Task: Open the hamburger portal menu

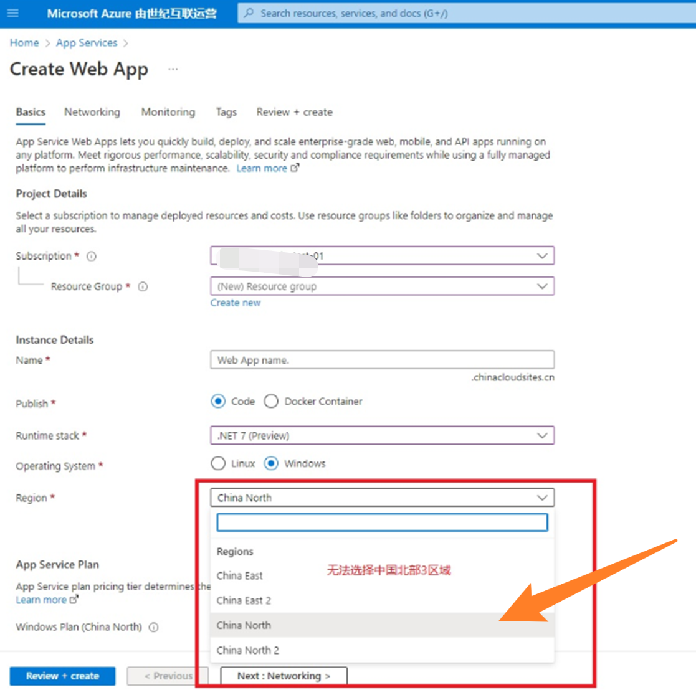Action: [x=12, y=13]
